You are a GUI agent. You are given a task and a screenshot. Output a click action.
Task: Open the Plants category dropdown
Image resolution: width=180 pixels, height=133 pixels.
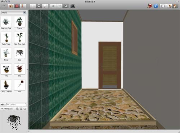click(14, 13)
